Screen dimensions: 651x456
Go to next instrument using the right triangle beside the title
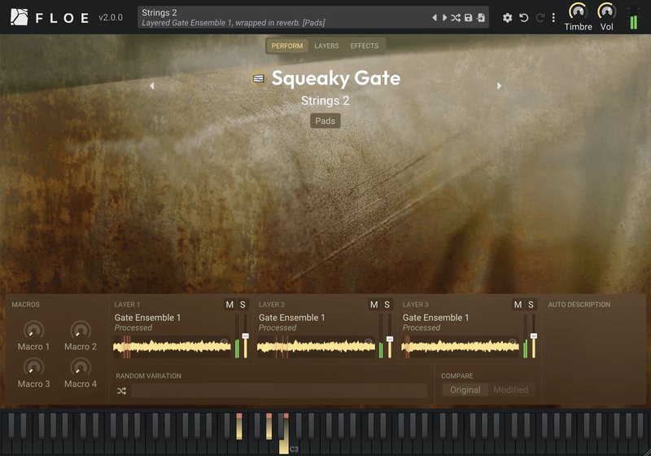point(499,85)
